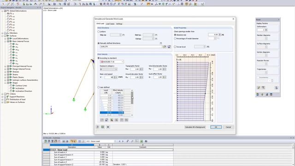Collapse the Surfaces tree node

2,36
